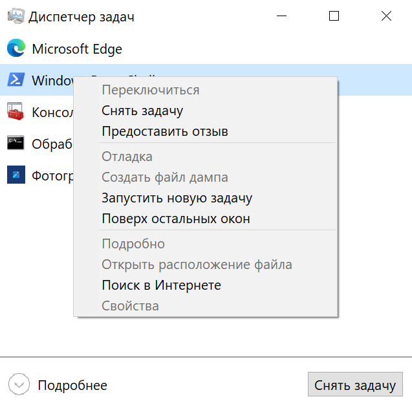Click the black command prompt icon

[16, 144]
